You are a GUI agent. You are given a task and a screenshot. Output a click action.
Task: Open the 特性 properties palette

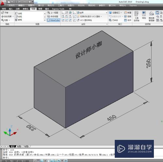[x=144, y=15]
